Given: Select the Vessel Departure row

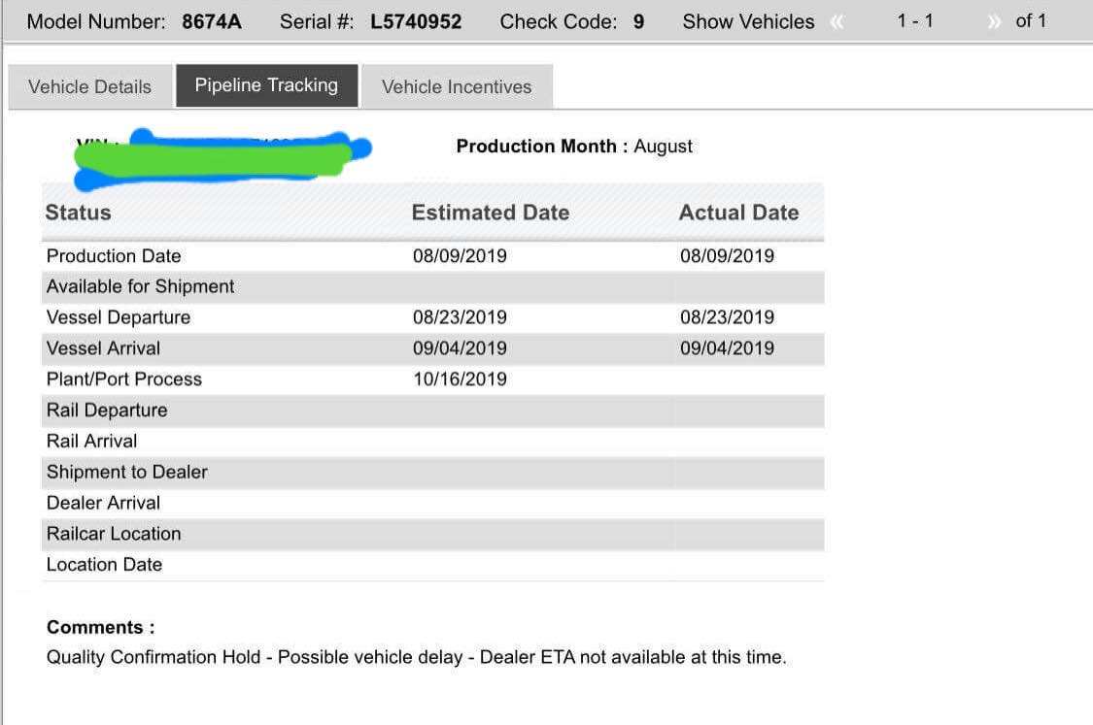Looking at the screenshot, I should (x=433, y=317).
